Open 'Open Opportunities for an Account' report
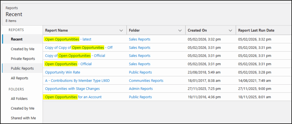The width and height of the screenshot is (292, 124). [x=73, y=97]
